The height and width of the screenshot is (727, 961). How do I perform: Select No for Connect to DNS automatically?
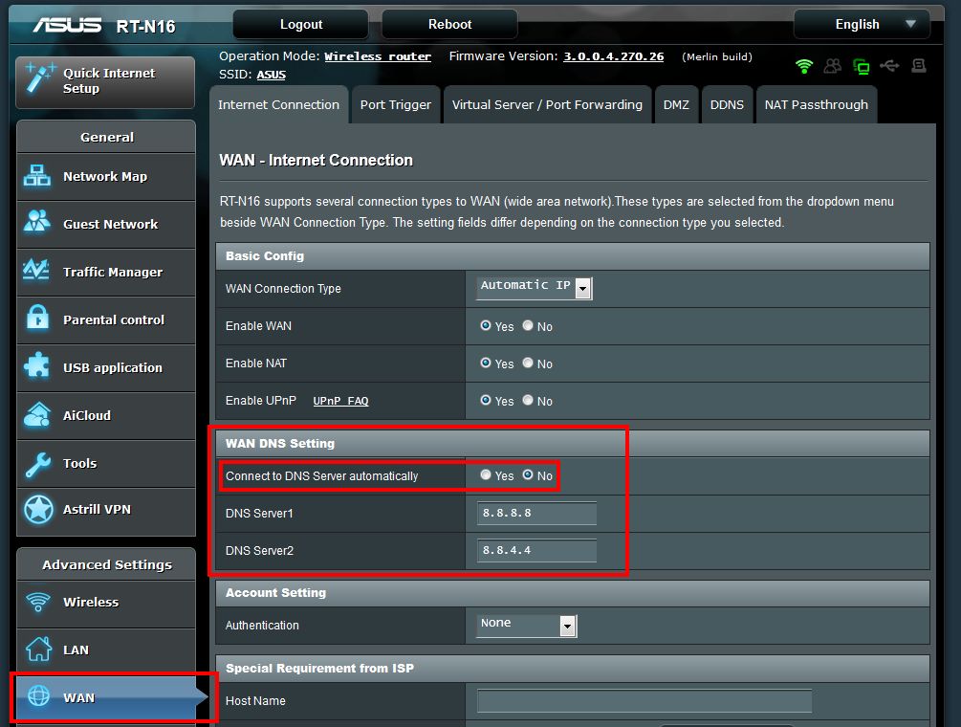click(x=528, y=475)
